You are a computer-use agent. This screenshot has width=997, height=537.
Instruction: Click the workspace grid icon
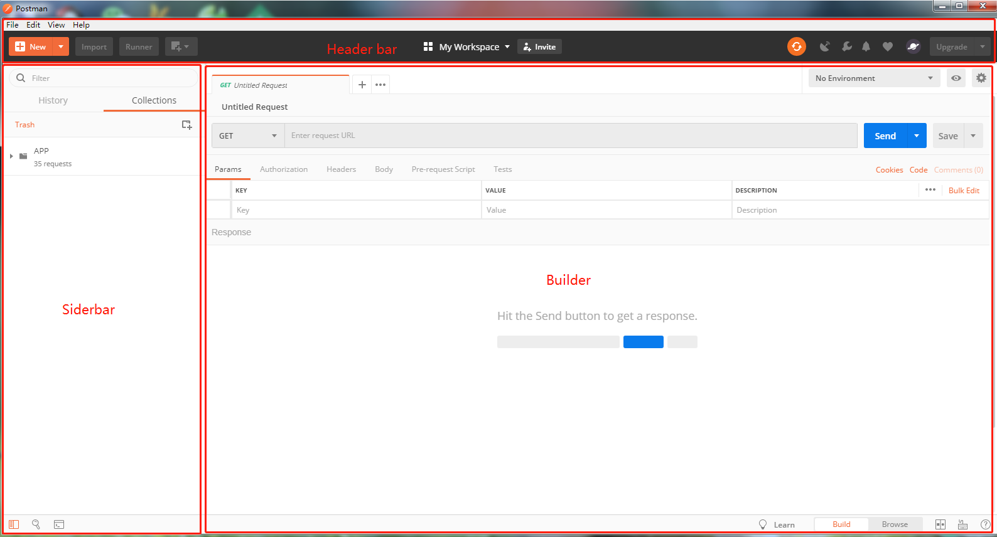[428, 46]
